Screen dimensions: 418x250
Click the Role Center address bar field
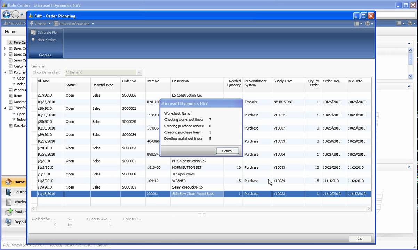(395, 15)
